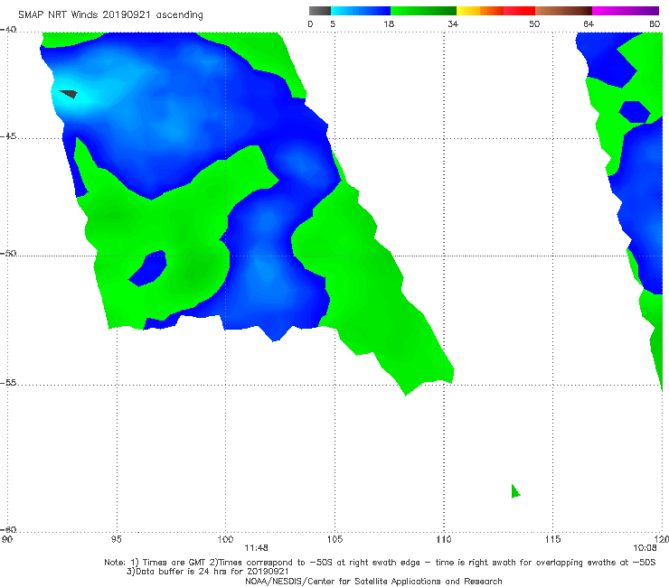Screen dimensions: 669x587
Task: Click the title 'SMAP NRT Winds 20190921 ascending'
Action: 110,15
